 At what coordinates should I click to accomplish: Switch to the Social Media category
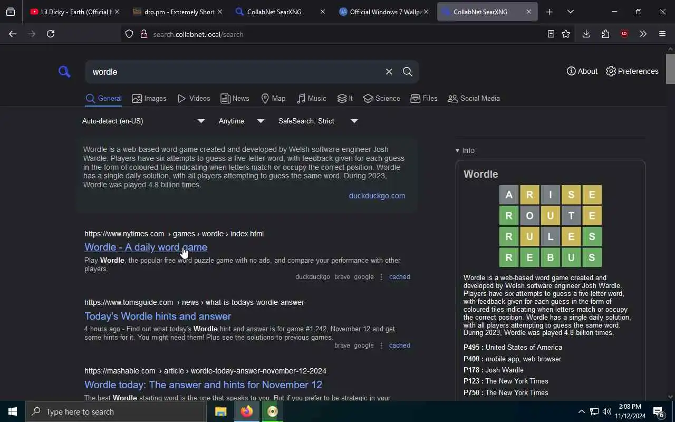(474, 99)
